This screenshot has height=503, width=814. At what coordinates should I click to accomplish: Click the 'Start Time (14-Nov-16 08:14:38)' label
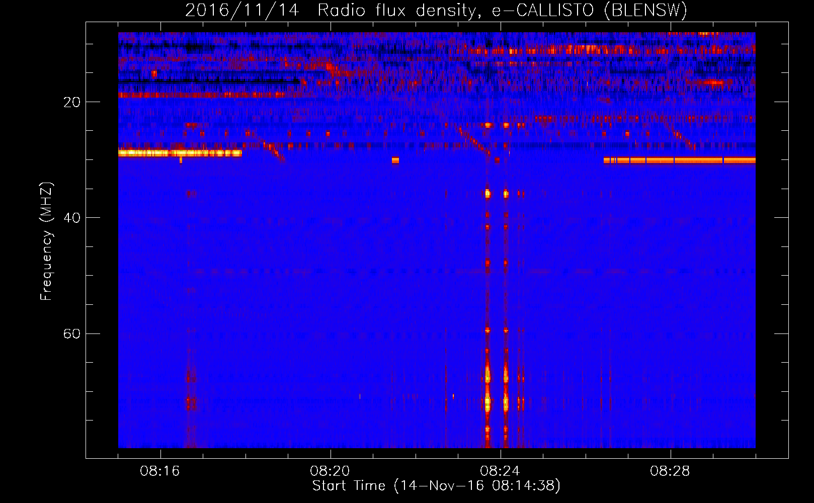pos(436,486)
